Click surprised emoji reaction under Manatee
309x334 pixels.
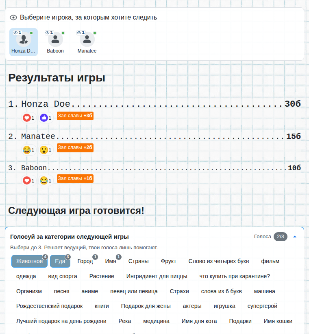[x=46, y=150]
